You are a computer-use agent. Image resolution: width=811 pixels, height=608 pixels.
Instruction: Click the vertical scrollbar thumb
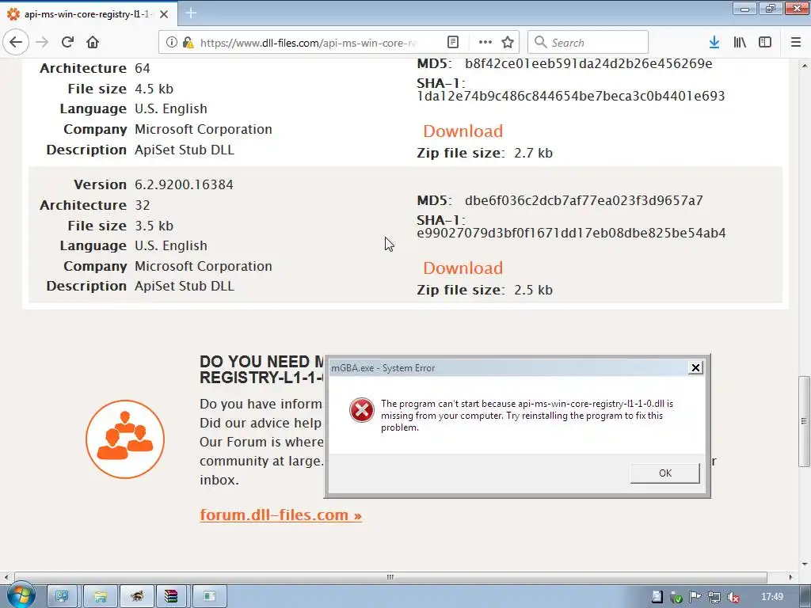[804, 421]
